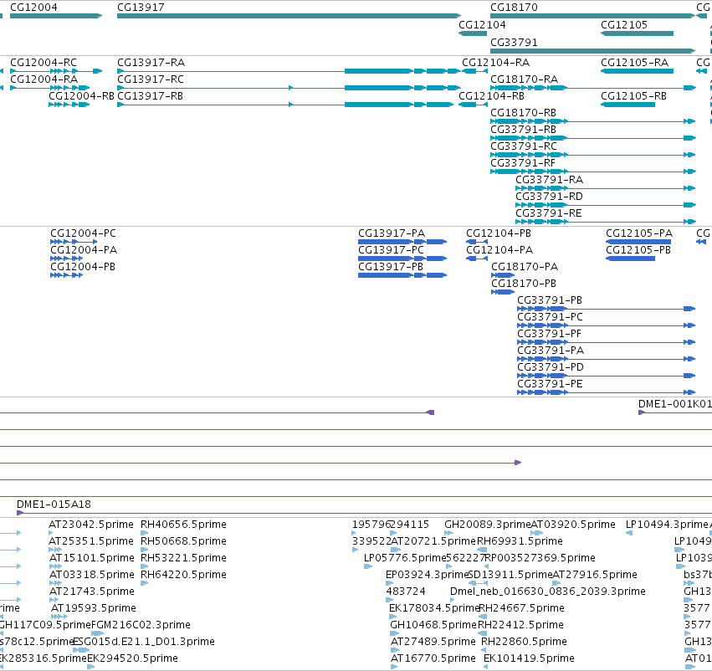Click transcript CG18170-RB
This screenshot has width=712, height=671.
[524, 113]
